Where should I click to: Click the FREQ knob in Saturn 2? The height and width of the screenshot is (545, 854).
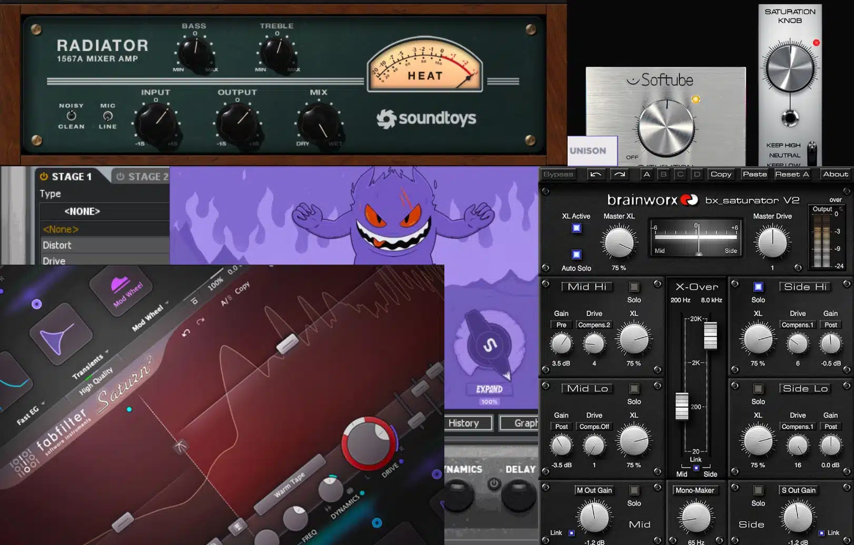[295, 518]
